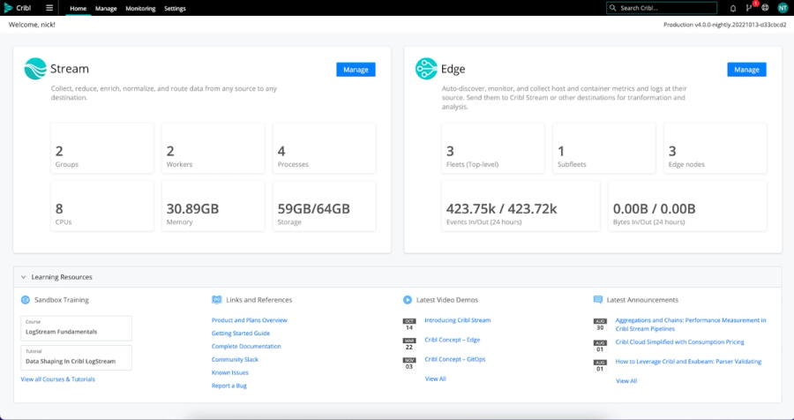Click the Latest Announcements chat icon
Viewport: 794px width, 420px height.
(598, 300)
